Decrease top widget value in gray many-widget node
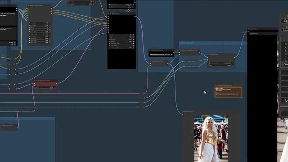The image size is (288, 162). pyautogui.click(x=30, y=23)
